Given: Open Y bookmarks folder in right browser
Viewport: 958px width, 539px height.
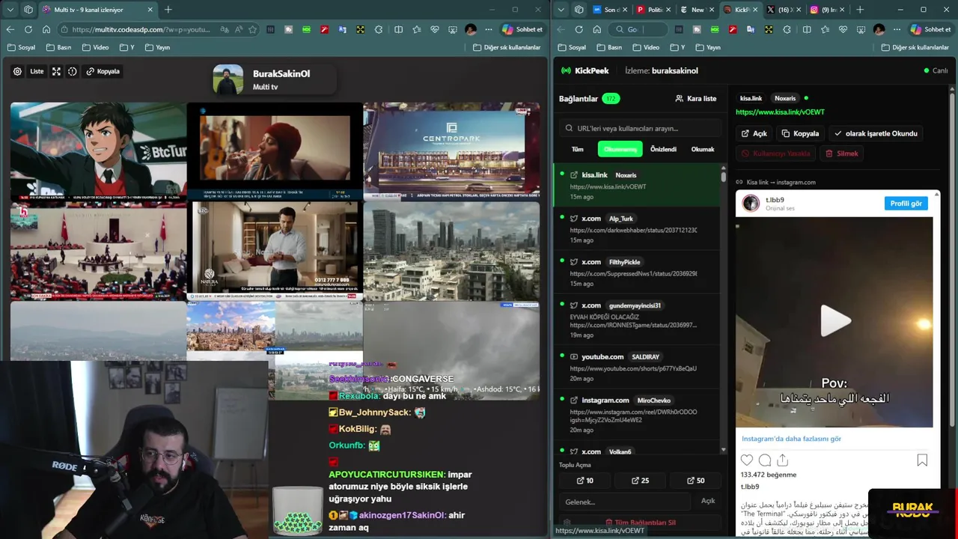Looking at the screenshot, I should coord(677,47).
